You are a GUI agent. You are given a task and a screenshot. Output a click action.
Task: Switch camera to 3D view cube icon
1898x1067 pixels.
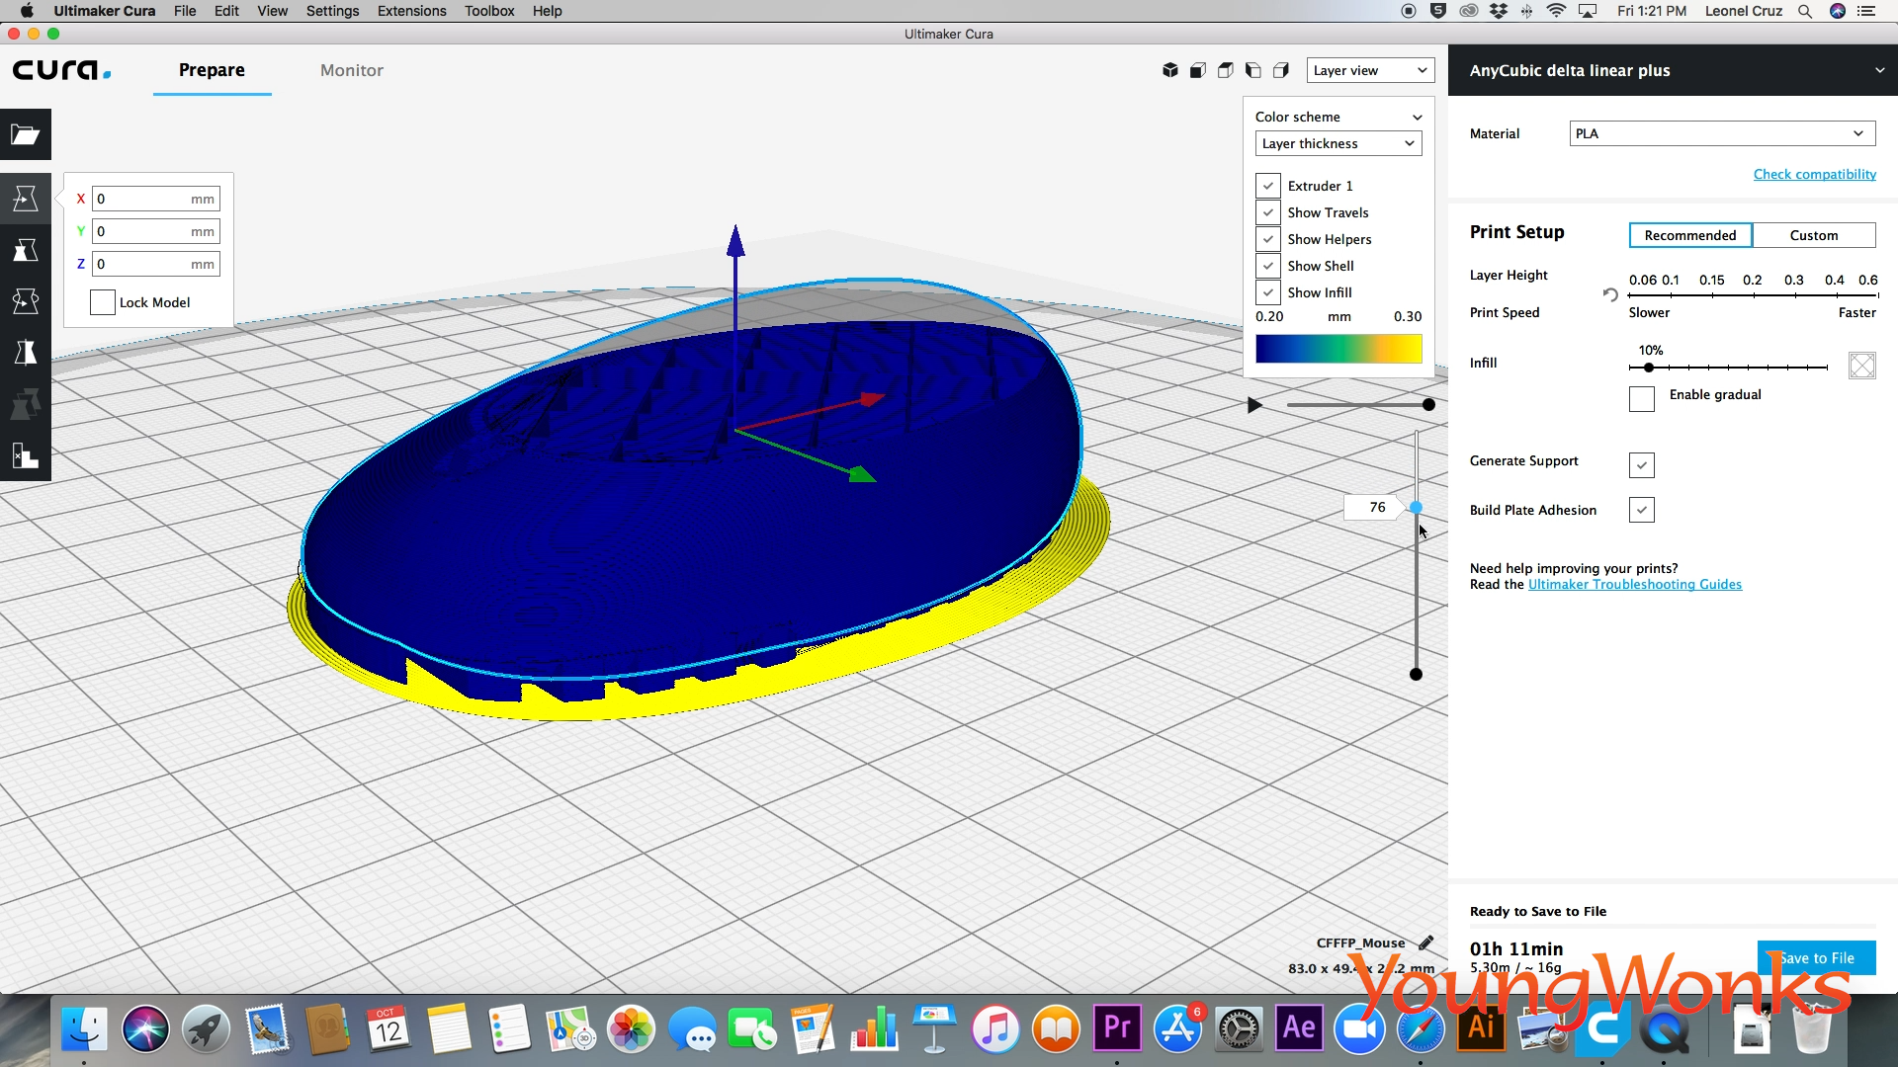point(1170,70)
